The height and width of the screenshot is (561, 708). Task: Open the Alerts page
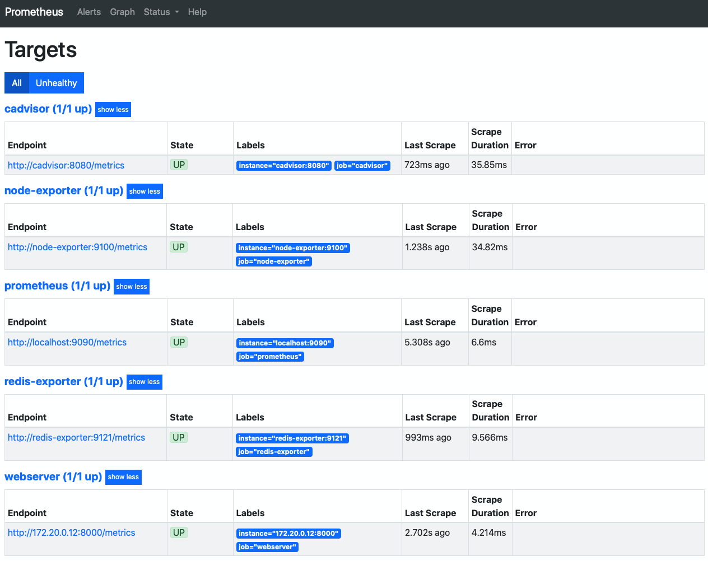[x=89, y=12]
